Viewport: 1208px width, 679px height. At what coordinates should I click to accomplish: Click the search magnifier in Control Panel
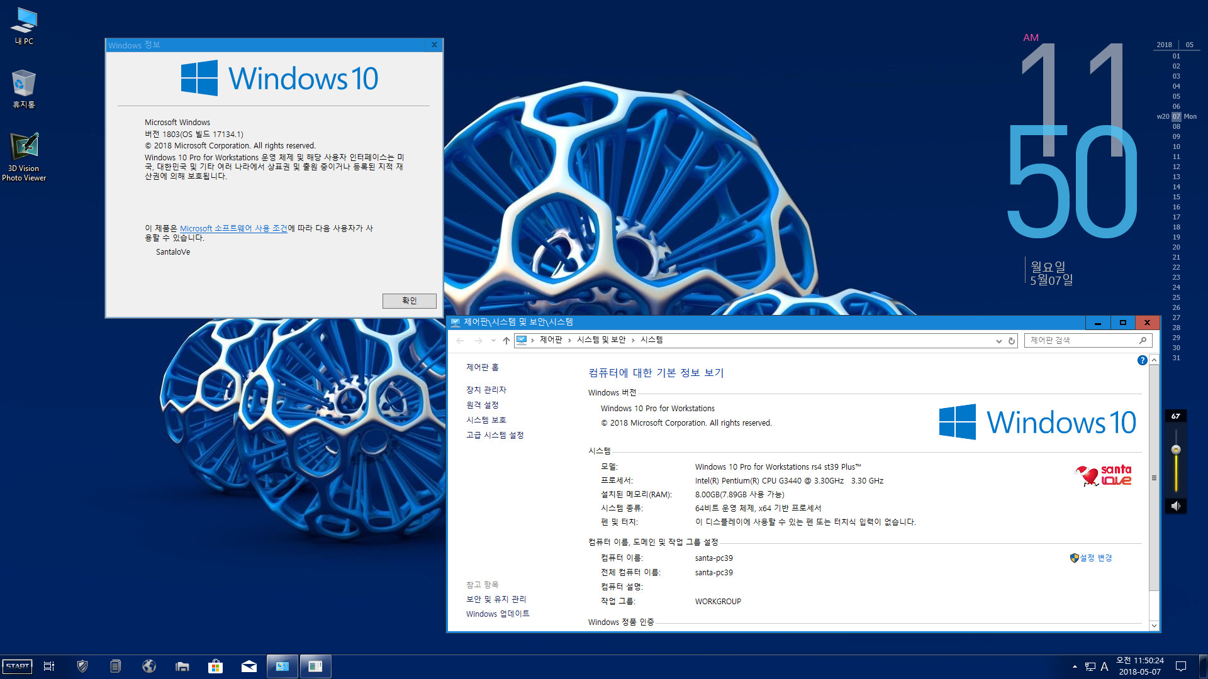click(x=1143, y=340)
